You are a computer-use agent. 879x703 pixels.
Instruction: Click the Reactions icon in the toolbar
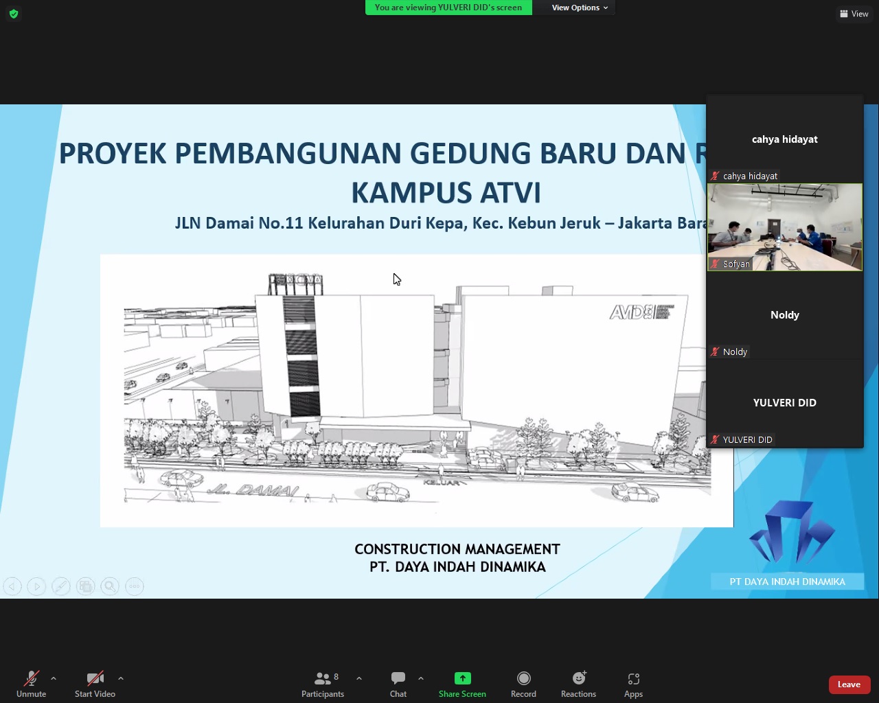point(578,679)
